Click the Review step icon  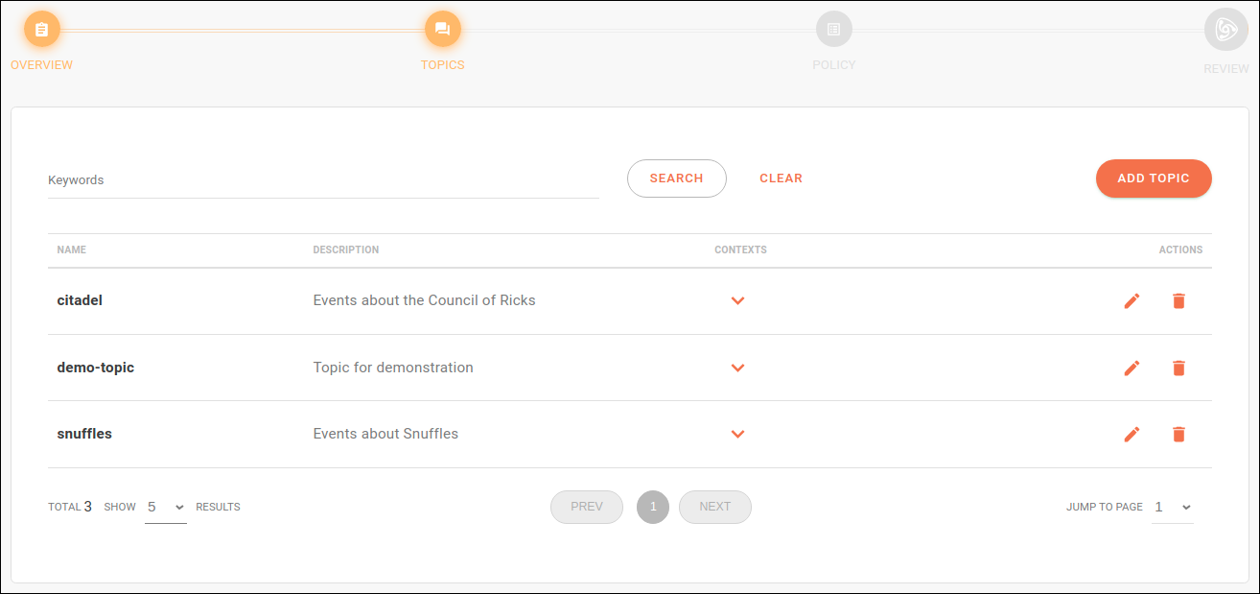1225,29
